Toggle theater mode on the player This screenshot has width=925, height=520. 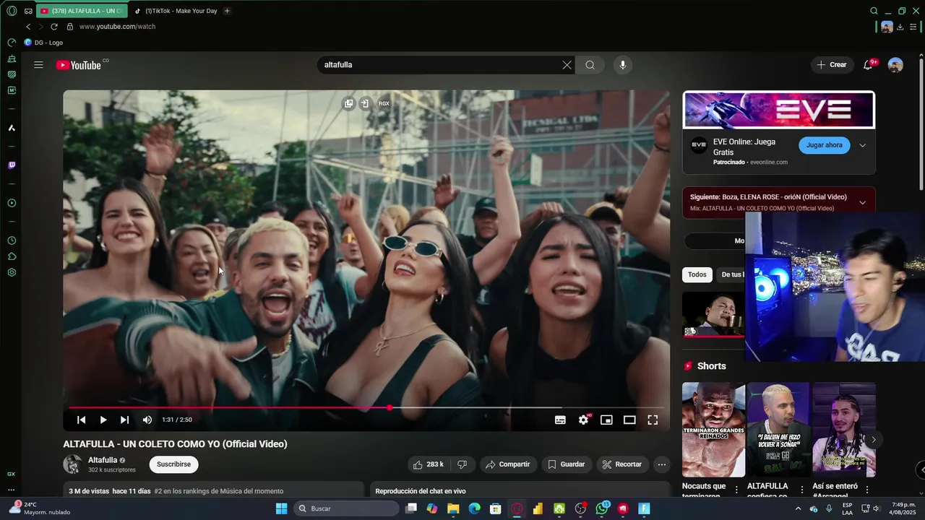(629, 420)
